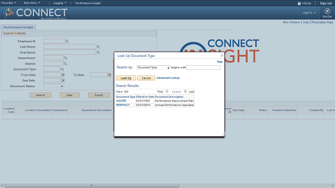This screenshot has width=335, height=188.
Task: Open Department lookup magnifier
Action: point(65,58)
